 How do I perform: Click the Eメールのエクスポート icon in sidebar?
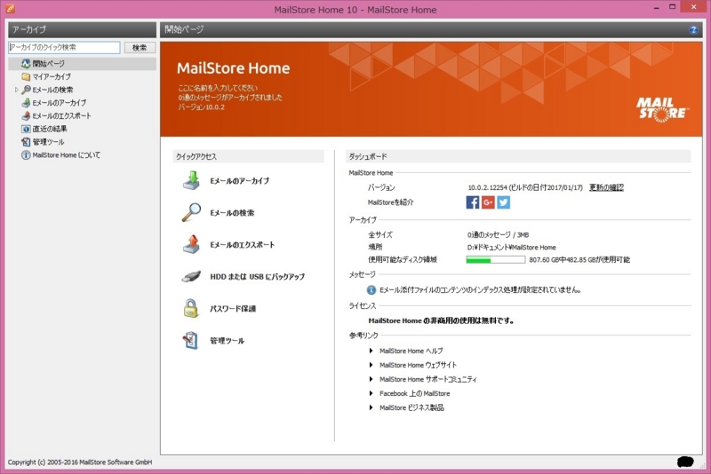(26, 116)
